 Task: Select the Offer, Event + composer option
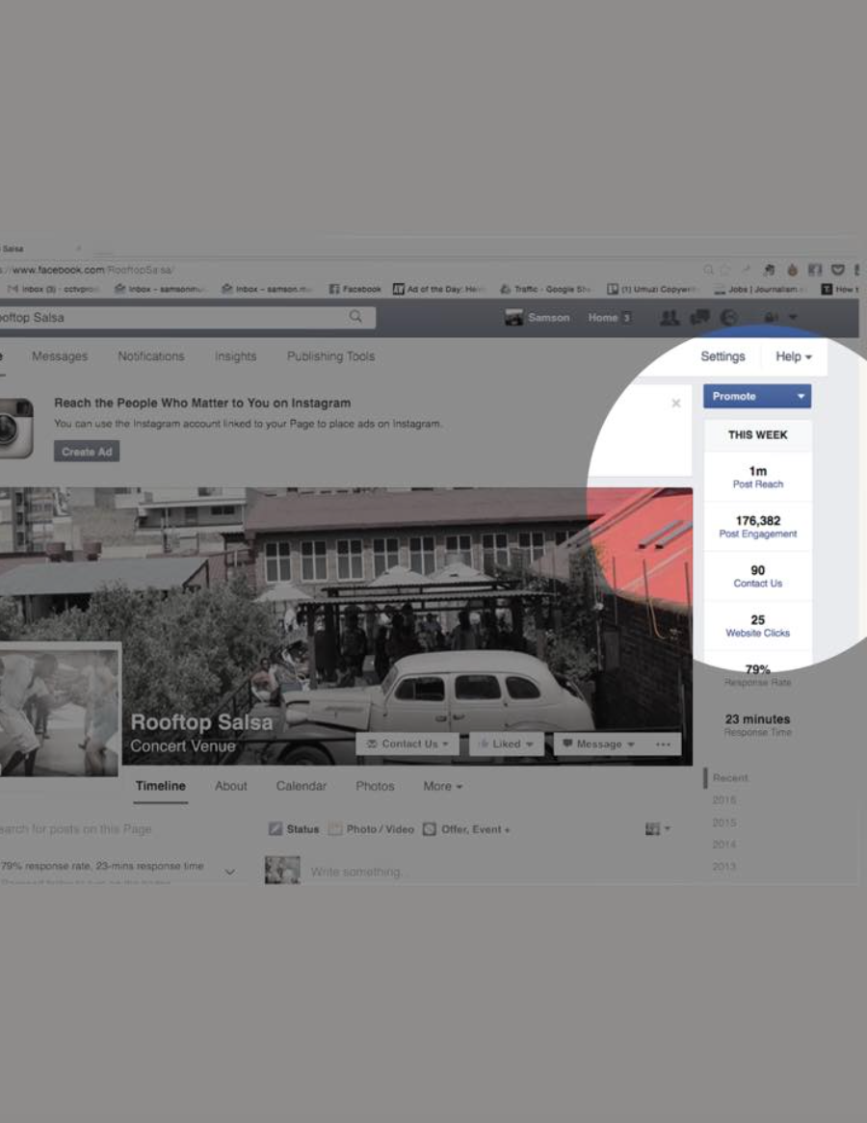[466, 828]
